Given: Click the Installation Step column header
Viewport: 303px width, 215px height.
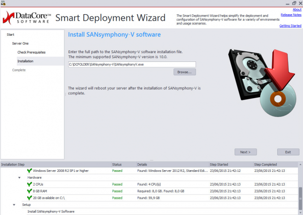Looking at the screenshot, I should pyautogui.click(x=56, y=165).
